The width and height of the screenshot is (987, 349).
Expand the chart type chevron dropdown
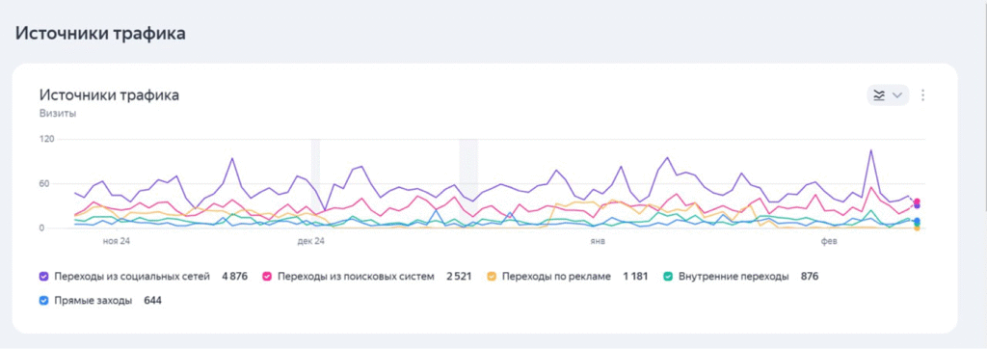pyautogui.click(x=897, y=95)
